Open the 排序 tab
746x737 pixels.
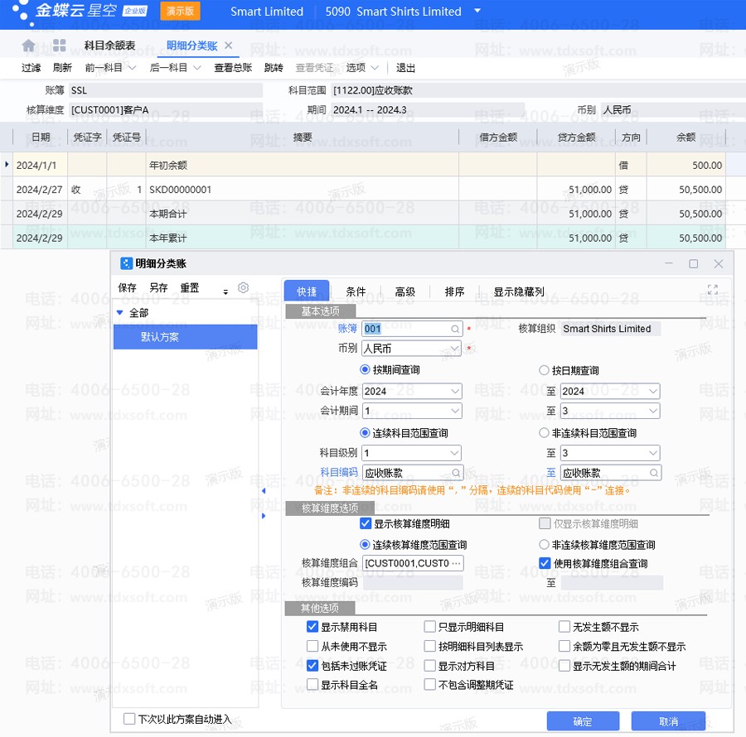point(454,291)
